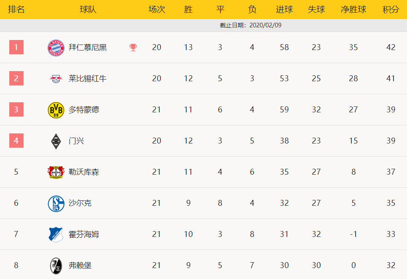The image size is (407, 279).
Task: Sort by the 净胜球 column header
Action: coord(353,10)
